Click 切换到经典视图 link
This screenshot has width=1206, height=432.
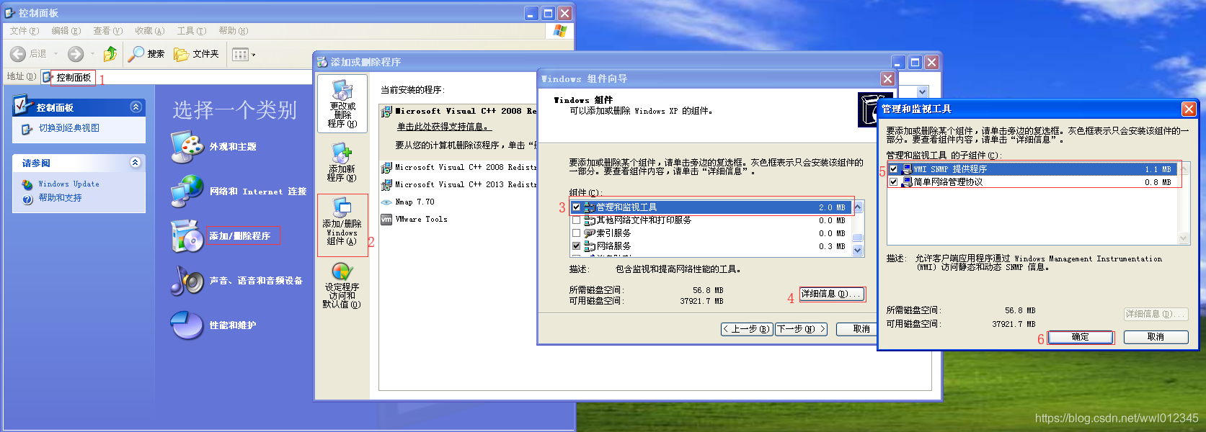click(69, 128)
